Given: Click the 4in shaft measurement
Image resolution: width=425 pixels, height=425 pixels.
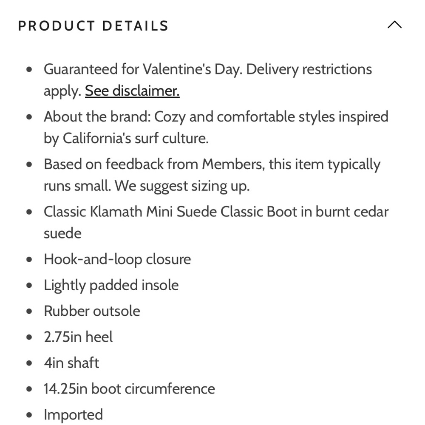Looking at the screenshot, I should (71, 363).
